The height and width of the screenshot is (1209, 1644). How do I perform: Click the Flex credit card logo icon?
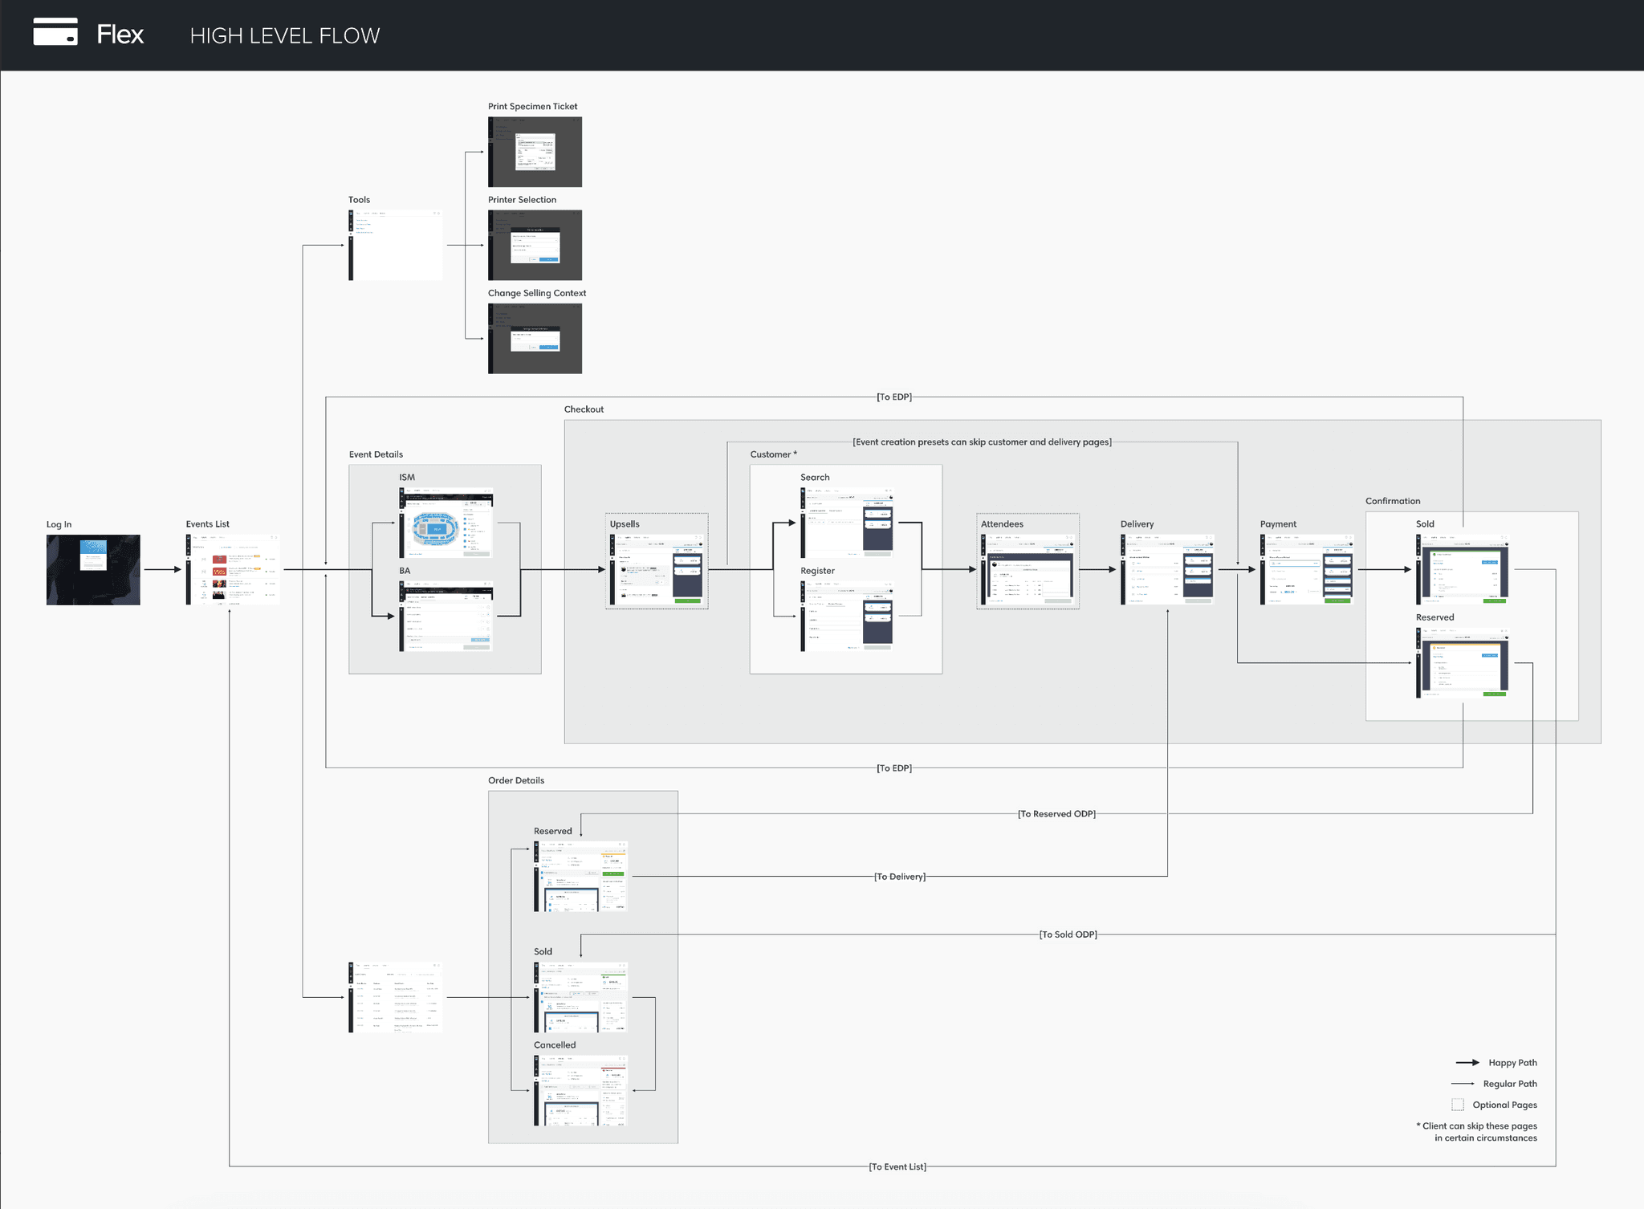pyautogui.click(x=55, y=32)
